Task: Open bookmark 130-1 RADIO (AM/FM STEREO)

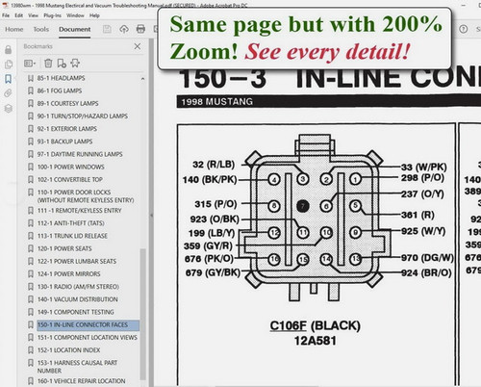Action: 78,287
